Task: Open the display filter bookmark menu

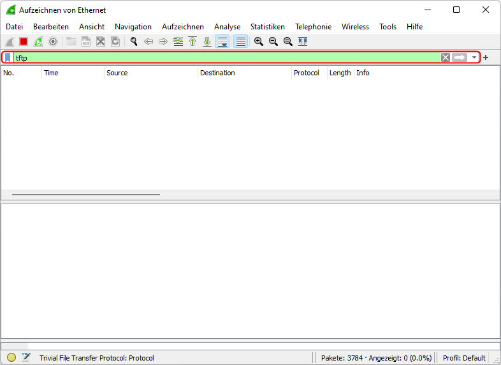Action: point(8,57)
